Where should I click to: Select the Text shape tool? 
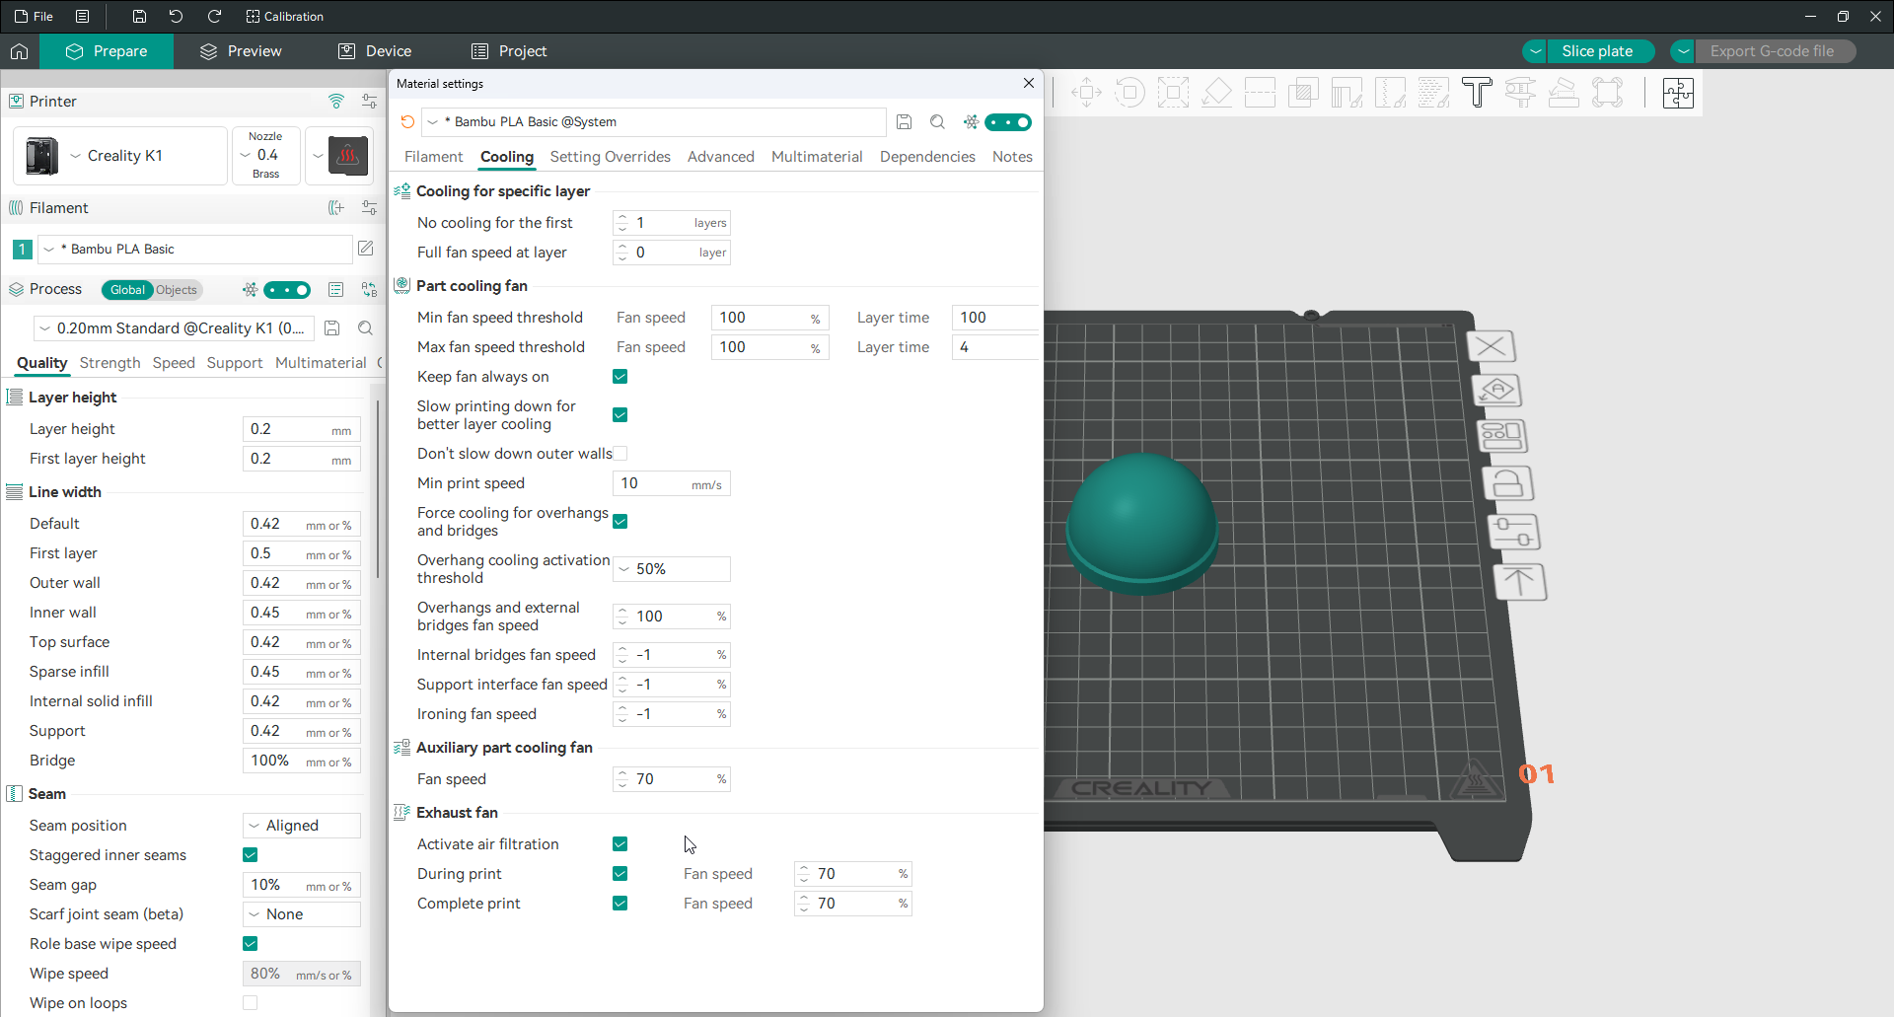click(x=1477, y=94)
